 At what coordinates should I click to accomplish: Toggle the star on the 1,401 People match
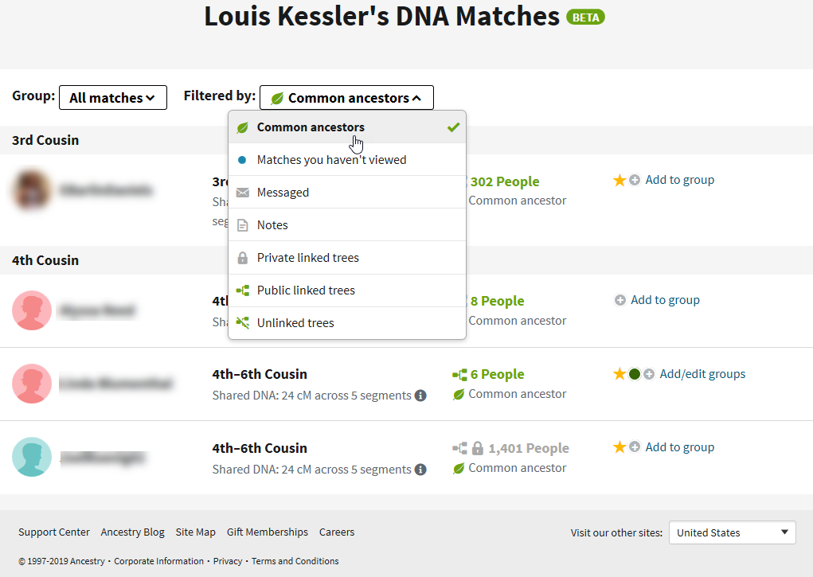619,447
